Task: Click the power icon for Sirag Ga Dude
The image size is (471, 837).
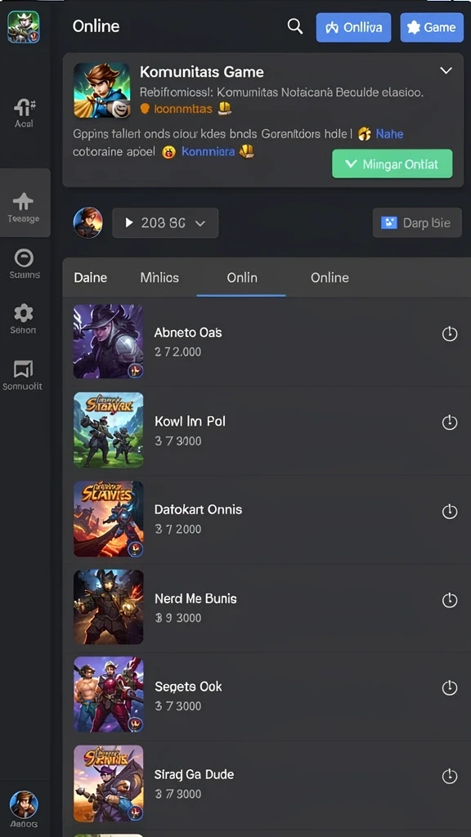Action: pos(450,776)
